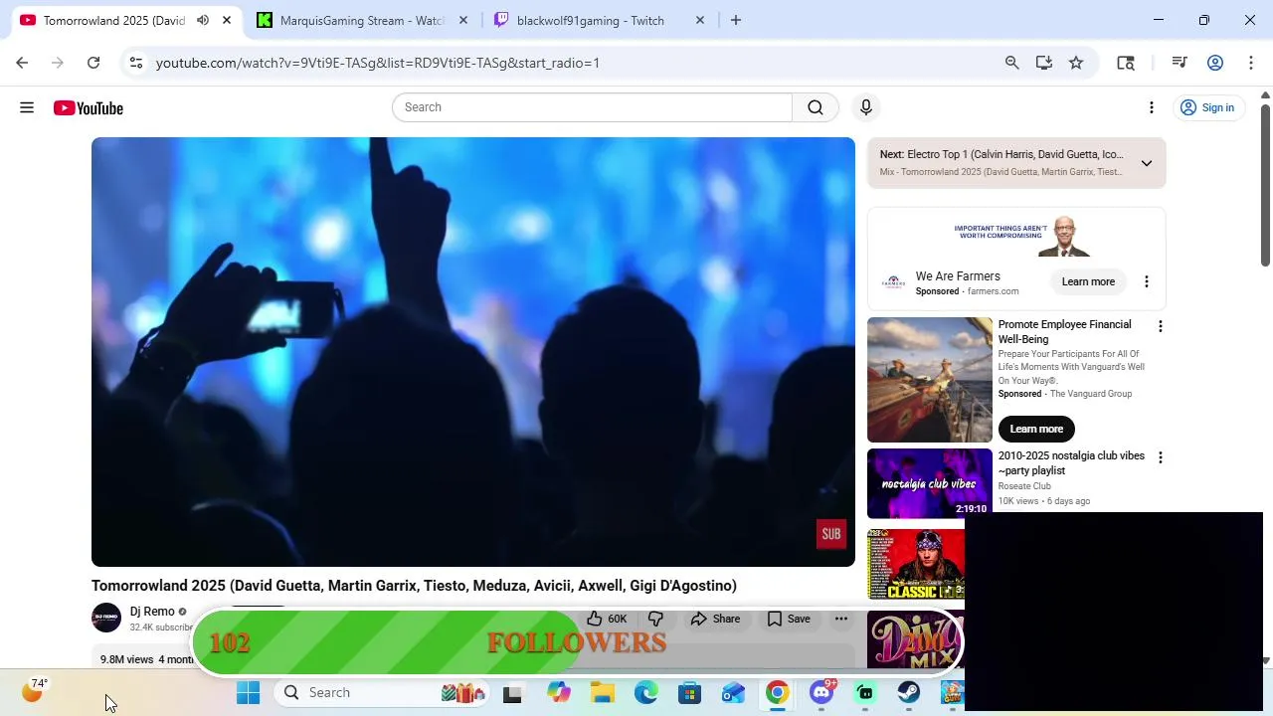Close the blackwolf91gaming Twitch tab

click(x=700, y=20)
